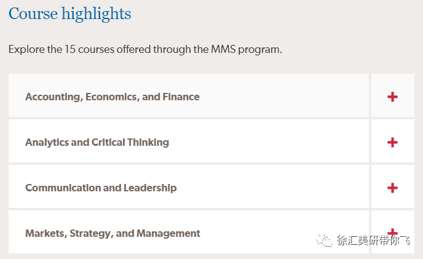Viewport: 423px width, 259px height.
Task: Expand Accounting, Economics, and Finance with its plus icon
Action: click(x=392, y=97)
